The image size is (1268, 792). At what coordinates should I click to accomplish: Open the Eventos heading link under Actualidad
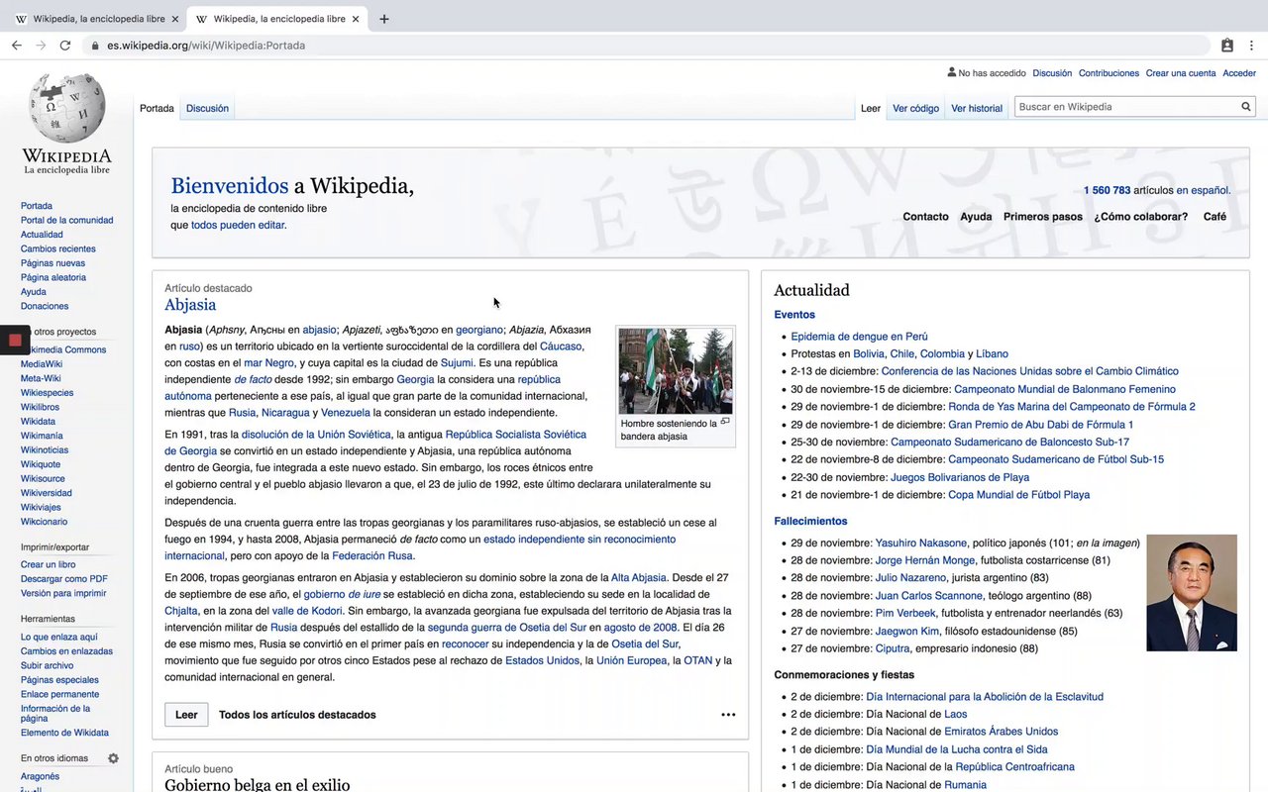tap(794, 315)
